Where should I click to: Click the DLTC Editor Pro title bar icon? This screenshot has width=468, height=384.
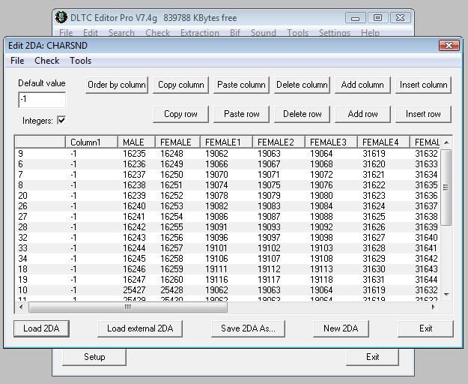pyautogui.click(x=61, y=18)
